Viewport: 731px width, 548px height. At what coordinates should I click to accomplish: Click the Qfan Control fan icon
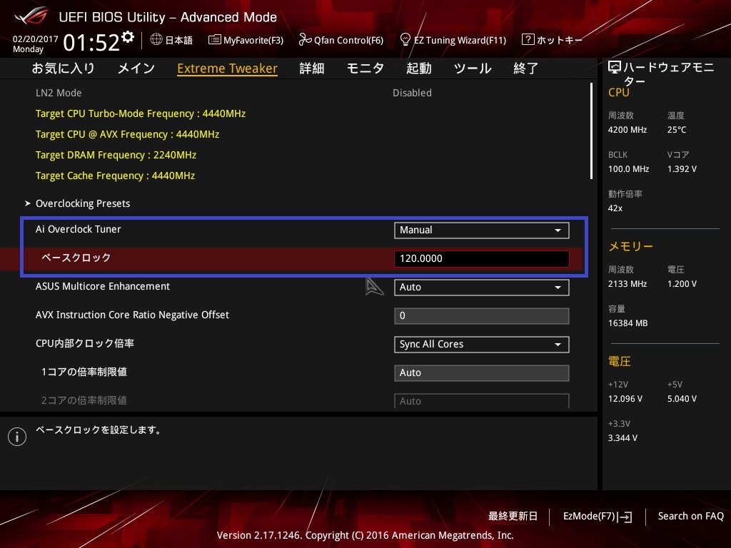coord(305,40)
